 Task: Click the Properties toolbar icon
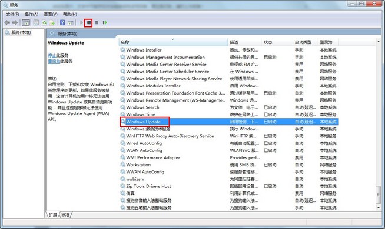(x=36, y=23)
